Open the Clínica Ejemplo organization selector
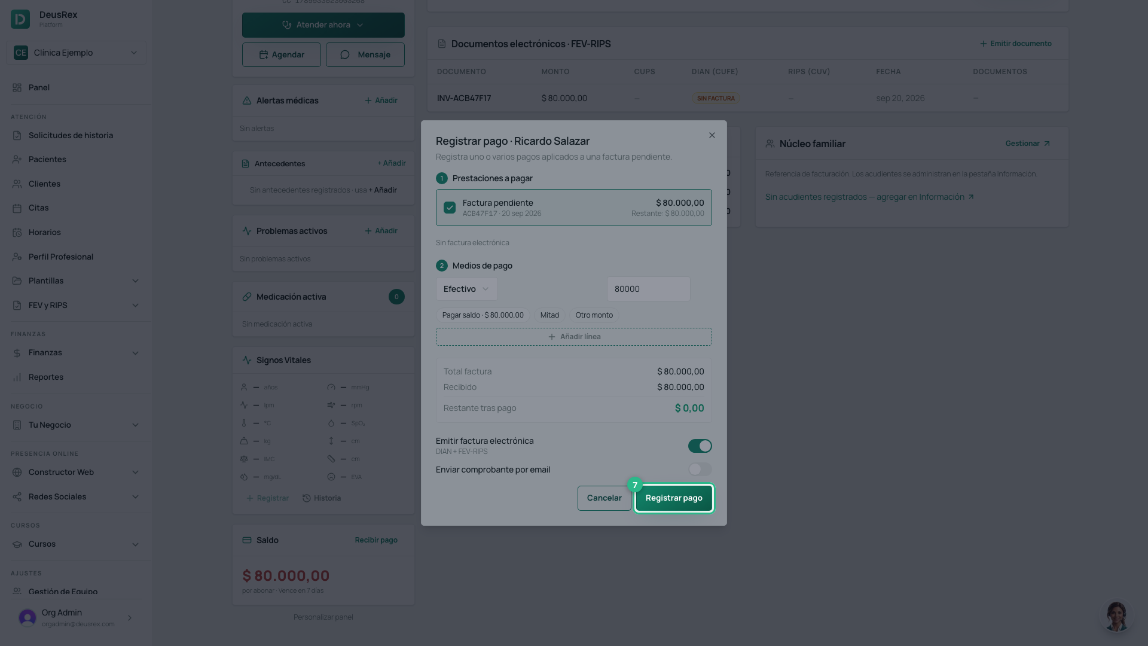The image size is (1148, 646). coord(76,53)
